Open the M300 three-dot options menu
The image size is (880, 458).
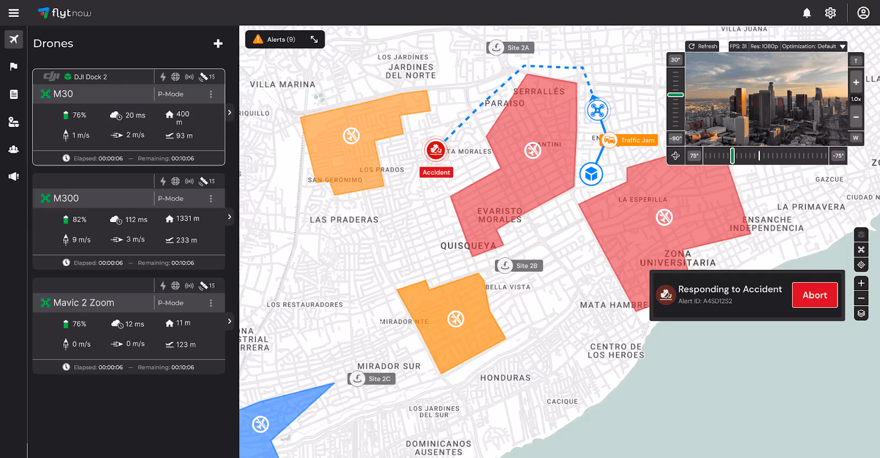(x=211, y=198)
